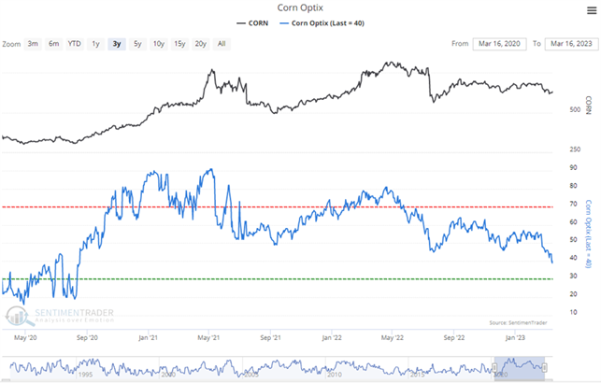The width and height of the screenshot is (601, 383).
Task: Select the 6m zoom range
Action: click(53, 44)
